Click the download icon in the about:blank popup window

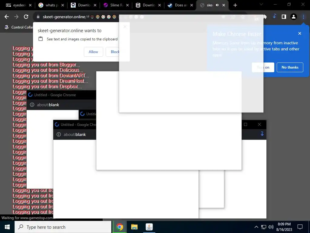[x=262, y=134]
